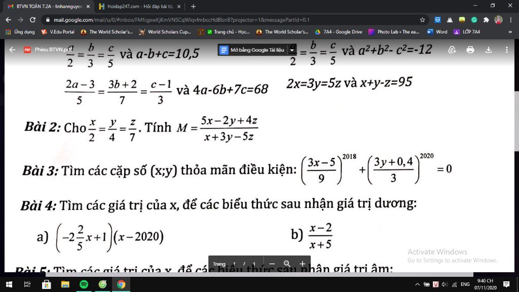
Task: Open Photo Lab bookmark
Action: point(394,32)
